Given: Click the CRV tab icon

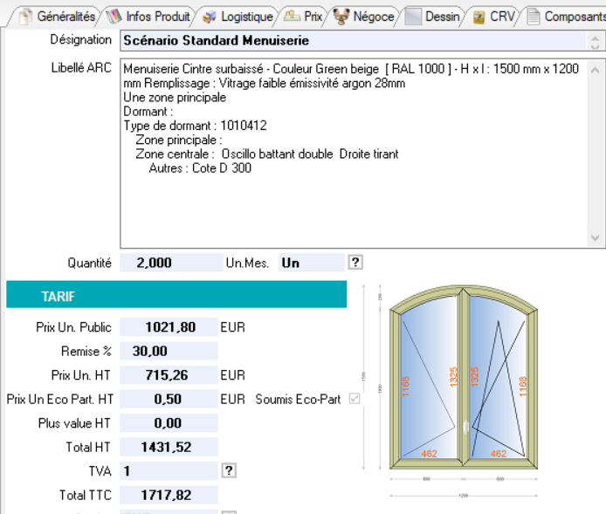Looking at the screenshot, I should pos(479,17).
